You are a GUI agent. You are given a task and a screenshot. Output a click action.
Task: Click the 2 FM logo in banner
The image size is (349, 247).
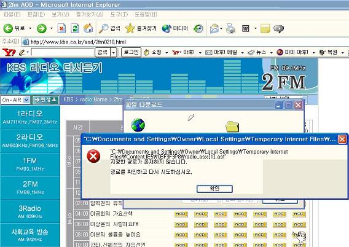(283, 82)
